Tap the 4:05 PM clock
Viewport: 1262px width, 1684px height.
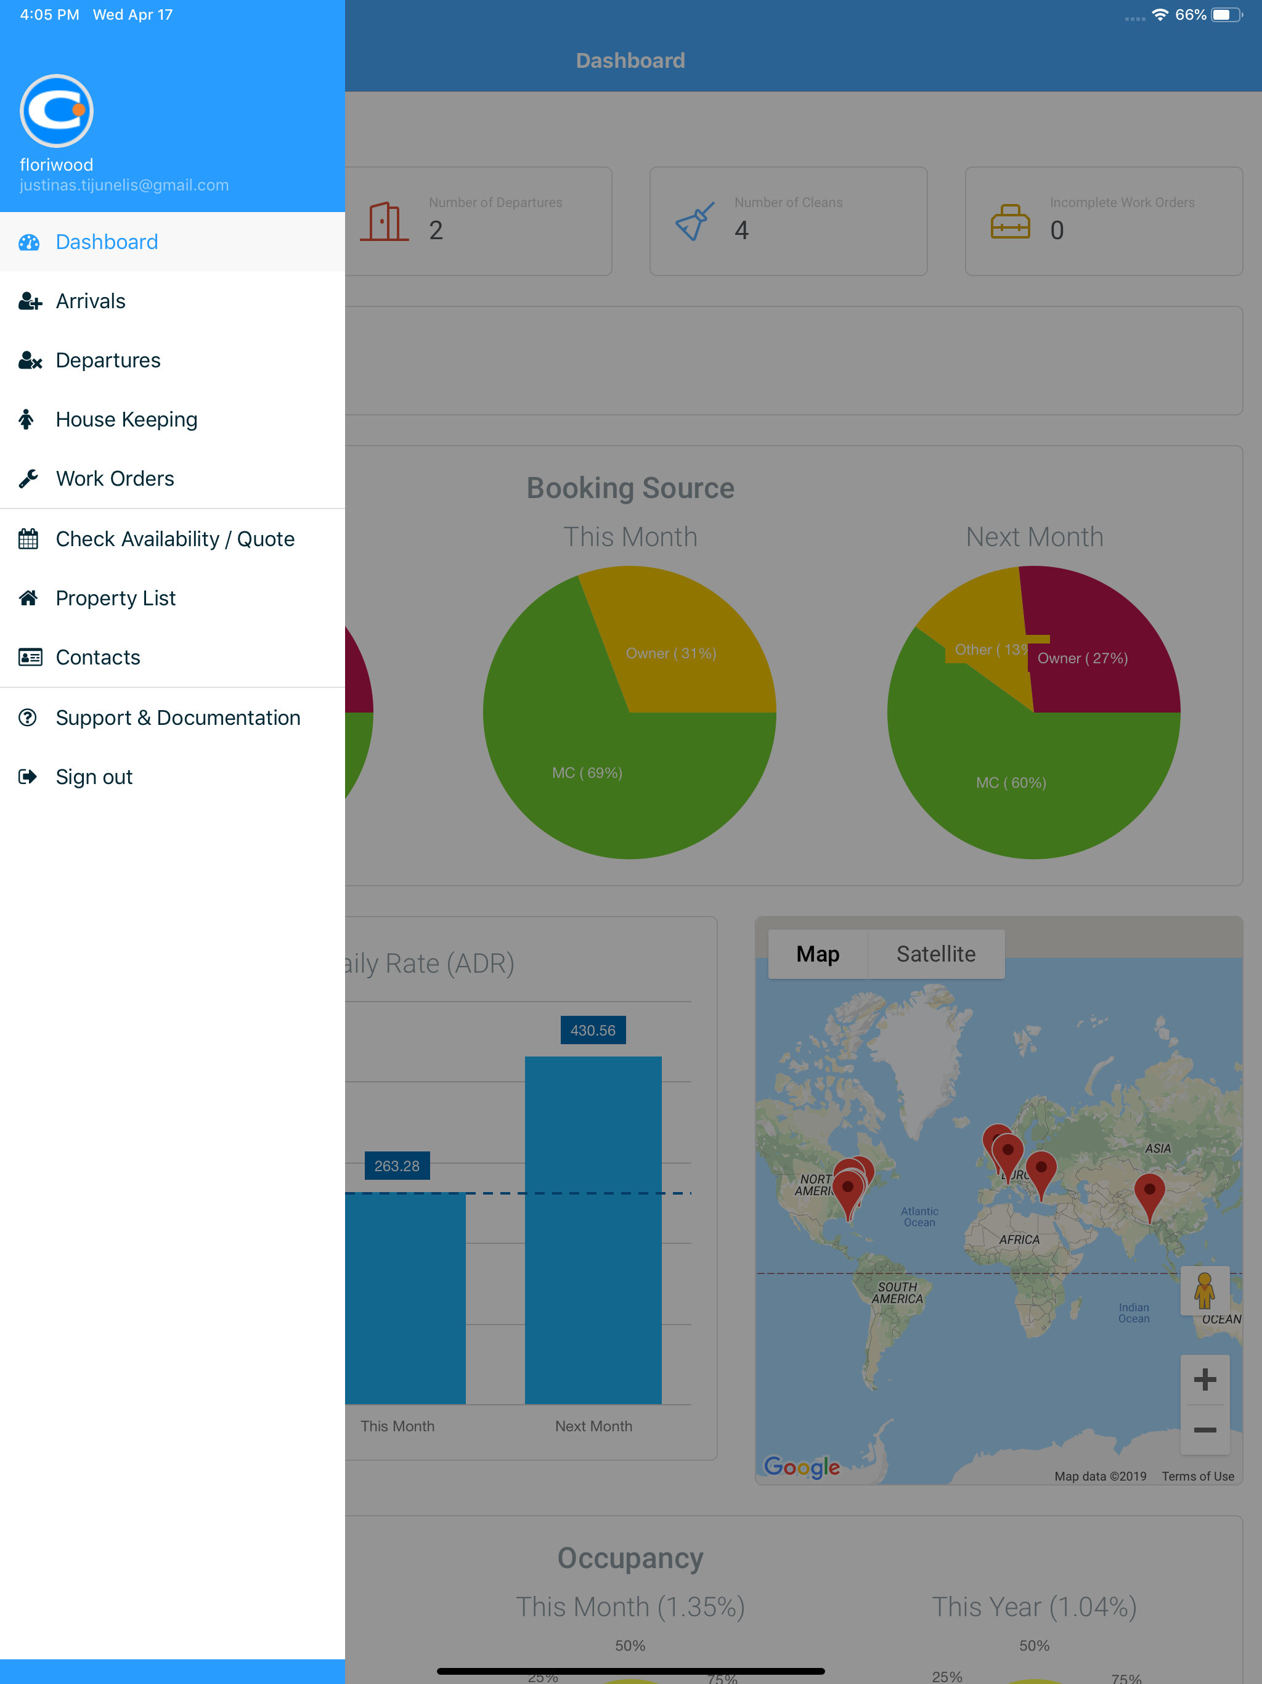[x=49, y=14]
